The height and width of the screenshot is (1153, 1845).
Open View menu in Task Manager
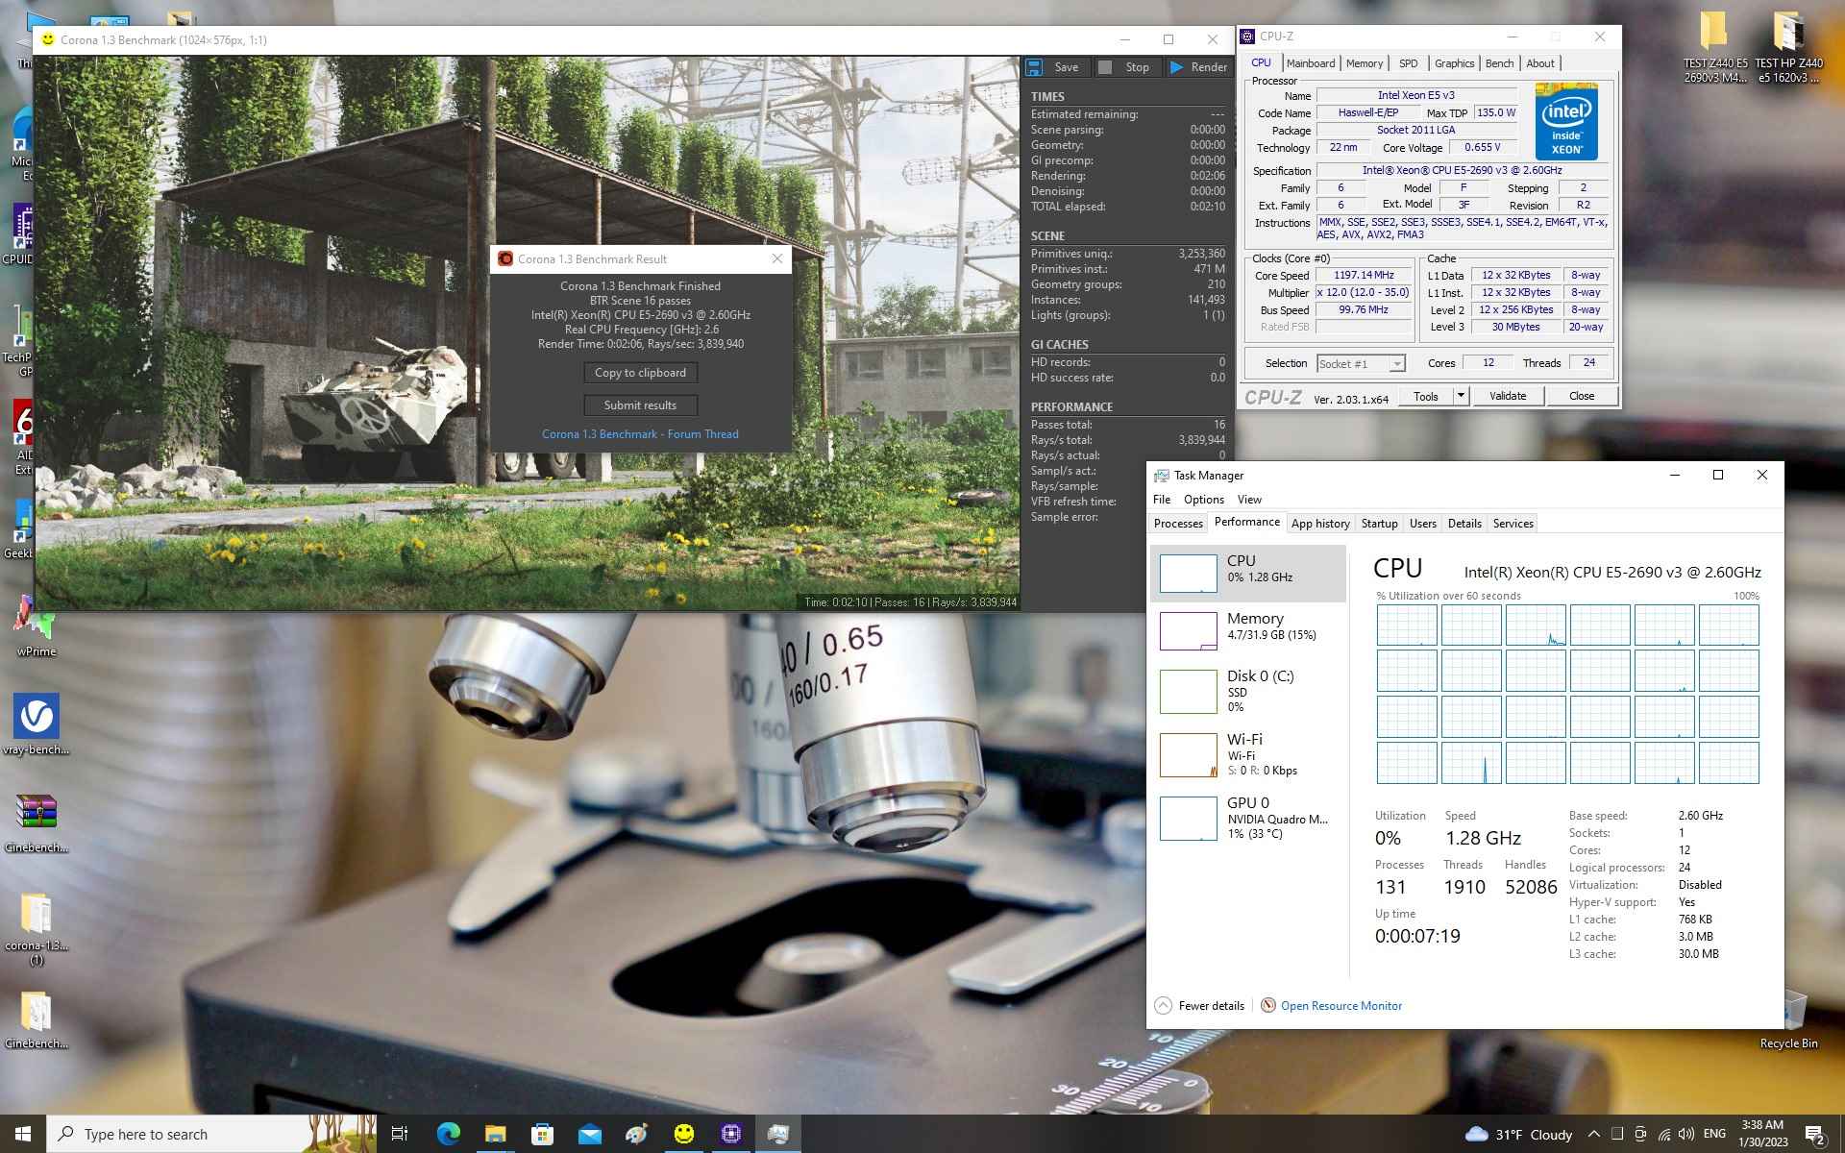point(1249,500)
